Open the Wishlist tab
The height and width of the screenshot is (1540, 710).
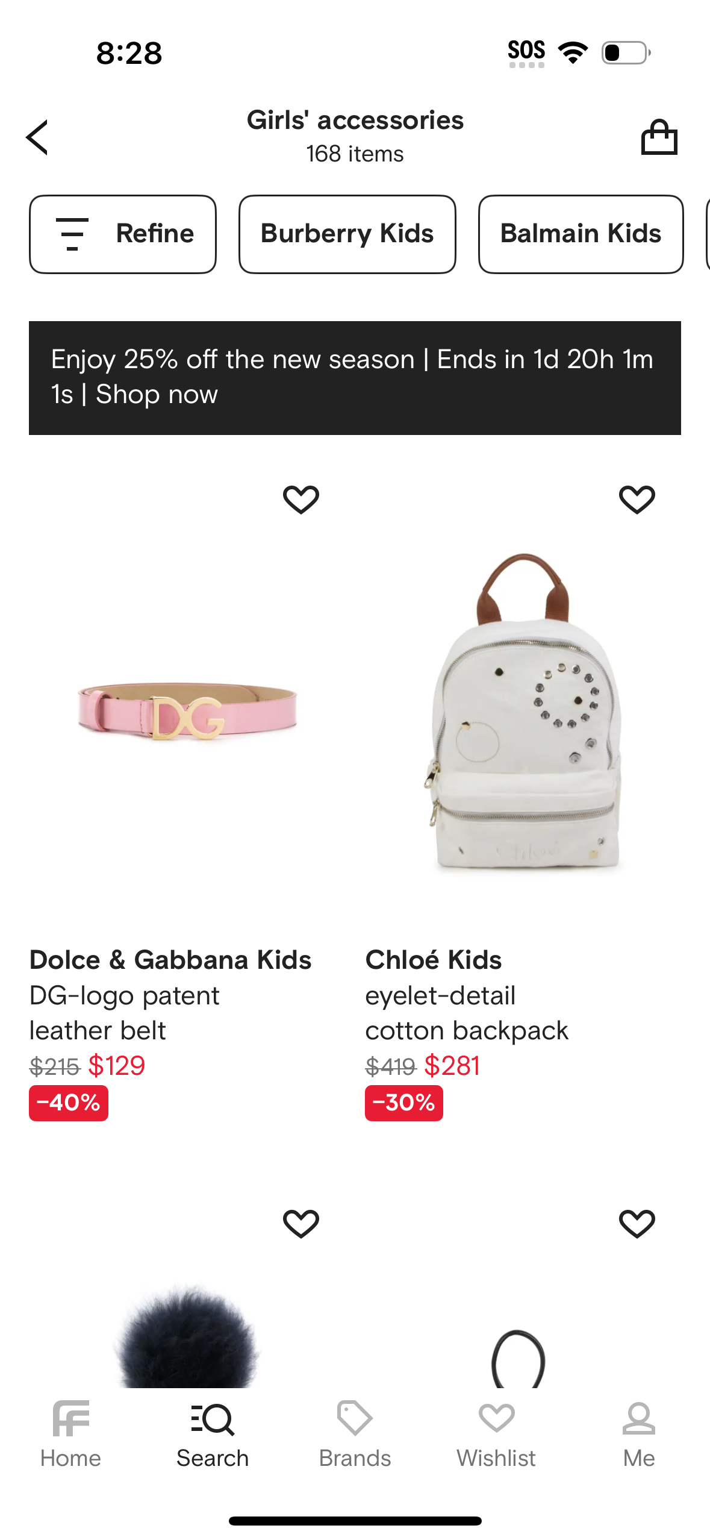pyautogui.click(x=496, y=1435)
